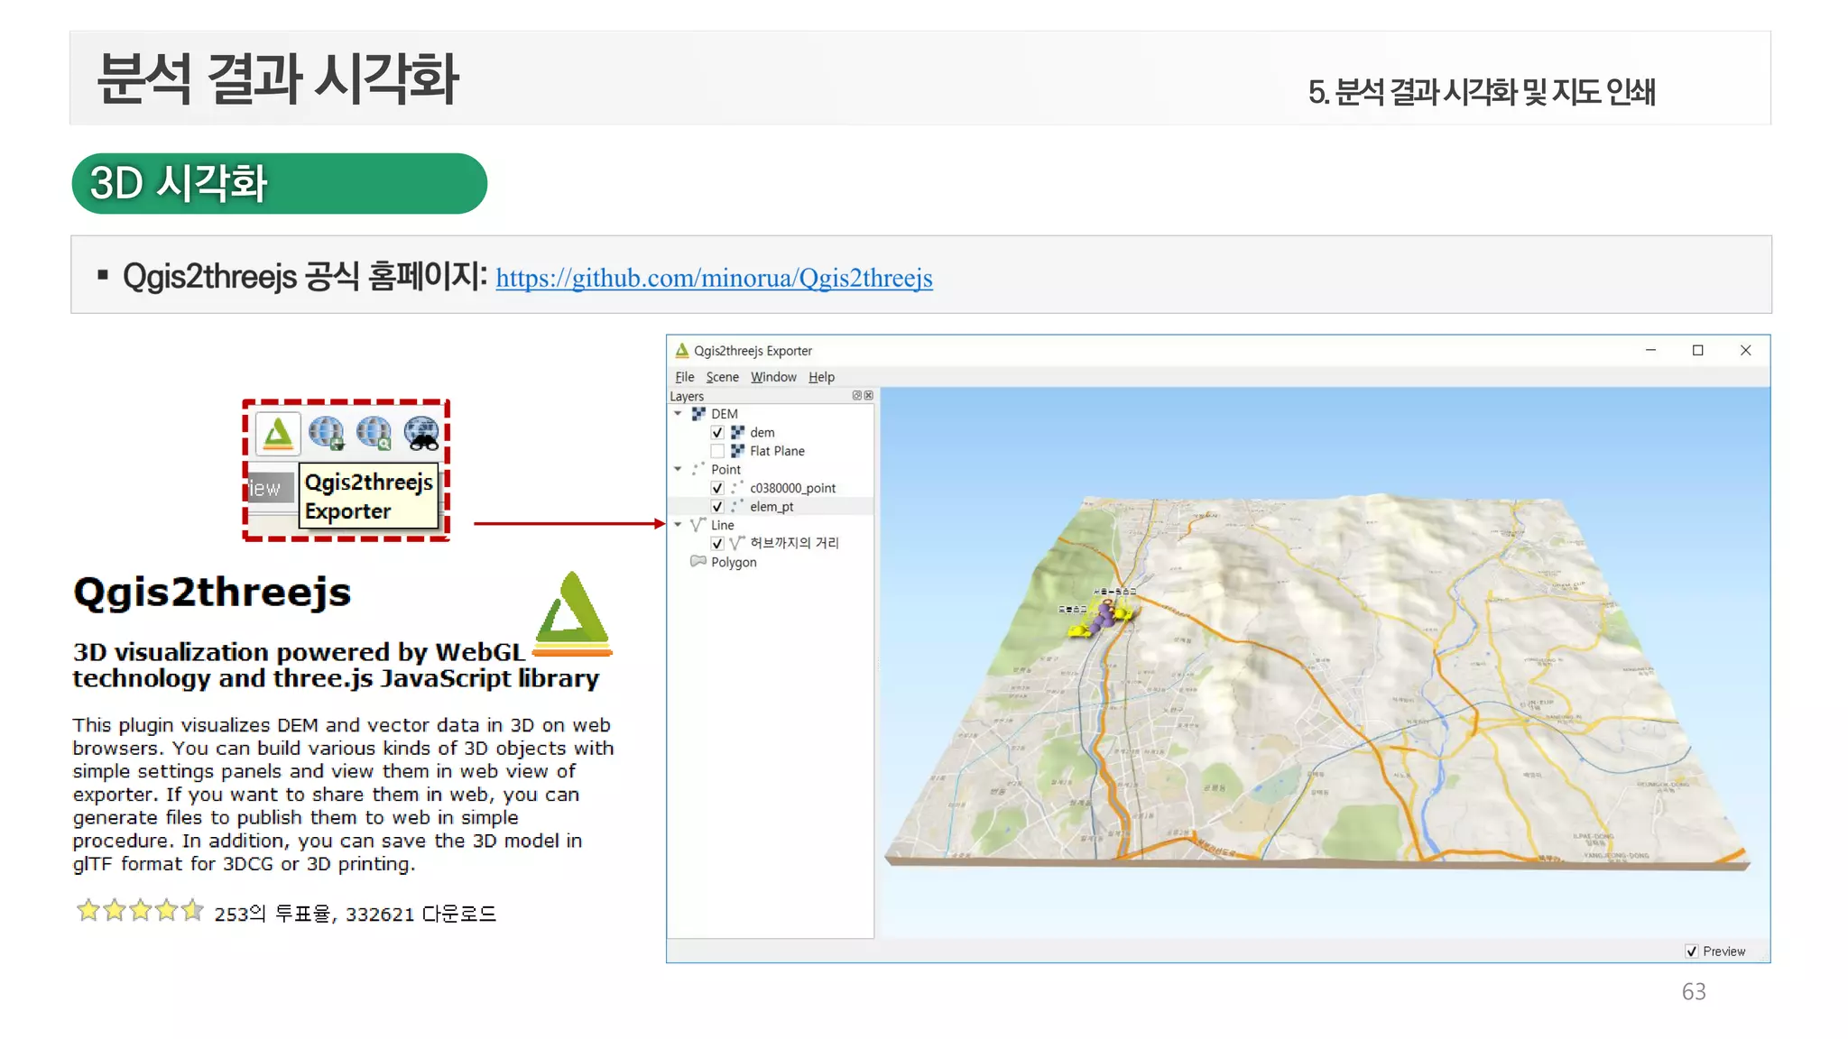
Task: Close the Layers panel with its X icon
Action: [x=868, y=396]
